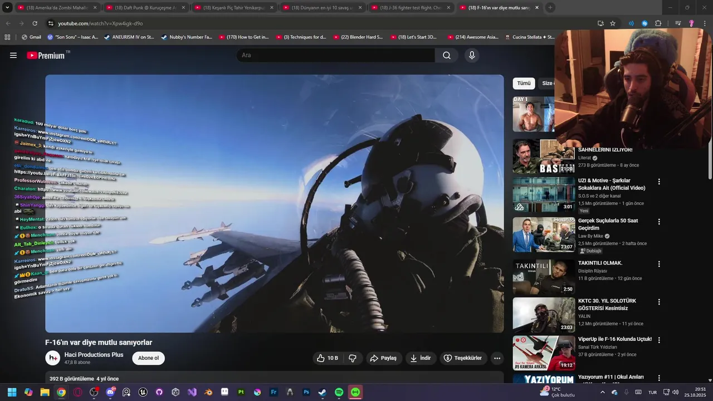This screenshot has width=713, height=401.
Task: Open the browser extensions puzzle icon
Action: pyautogui.click(x=658, y=23)
